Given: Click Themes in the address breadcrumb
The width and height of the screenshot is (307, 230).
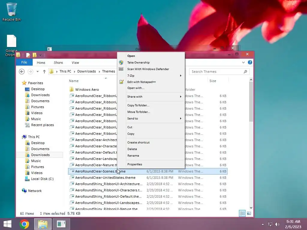Looking at the screenshot, I should tap(109, 71).
